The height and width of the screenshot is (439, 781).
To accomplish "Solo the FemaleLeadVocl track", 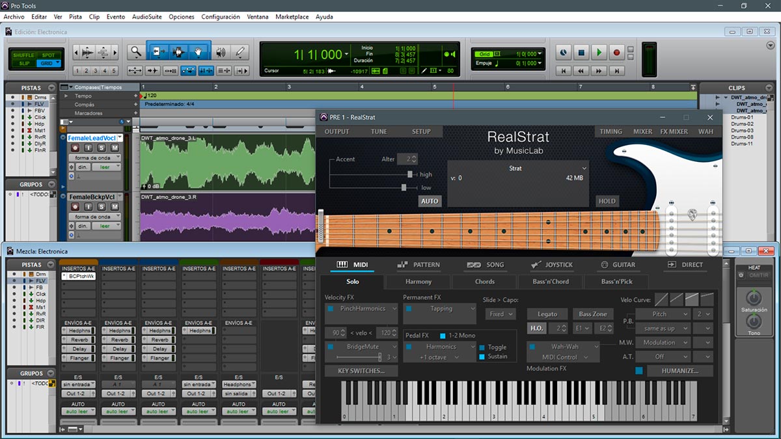I will point(103,148).
